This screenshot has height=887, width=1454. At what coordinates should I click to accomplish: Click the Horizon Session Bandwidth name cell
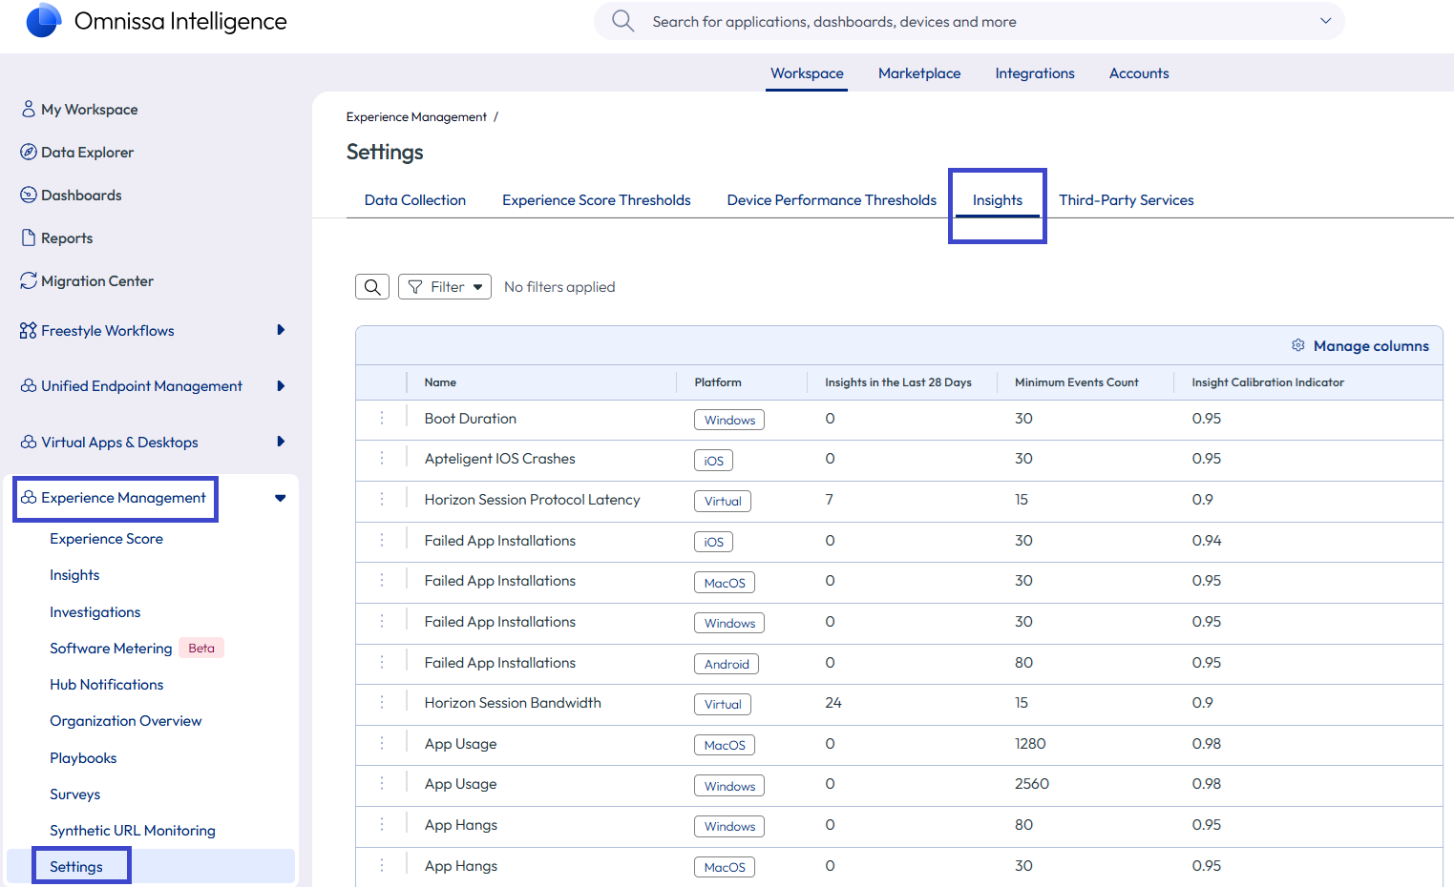pos(513,702)
